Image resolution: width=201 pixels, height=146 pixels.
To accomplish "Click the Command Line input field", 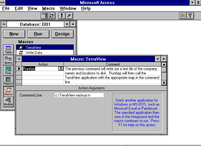I will tap(79, 95).
